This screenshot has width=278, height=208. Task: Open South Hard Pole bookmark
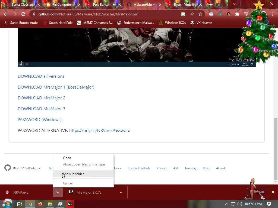[58, 23]
